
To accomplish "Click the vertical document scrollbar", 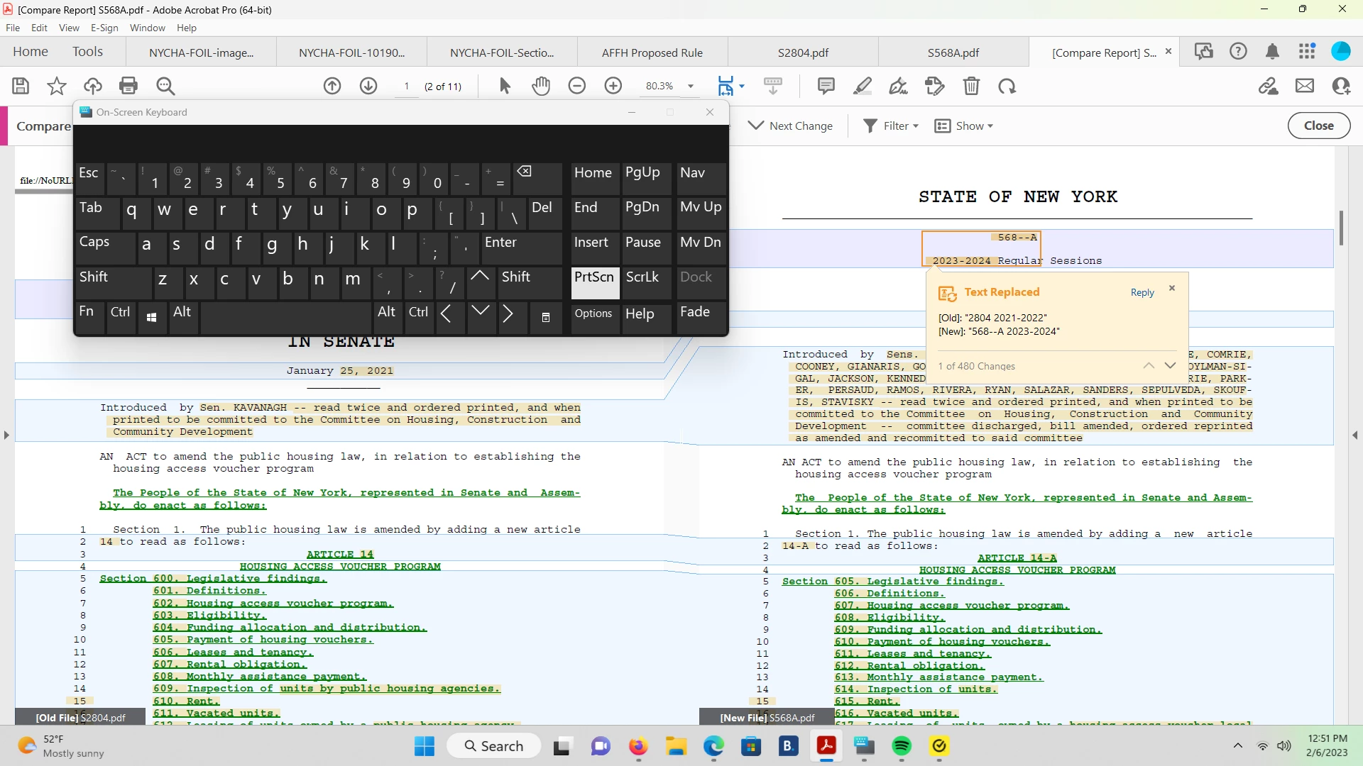I will [1340, 228].
